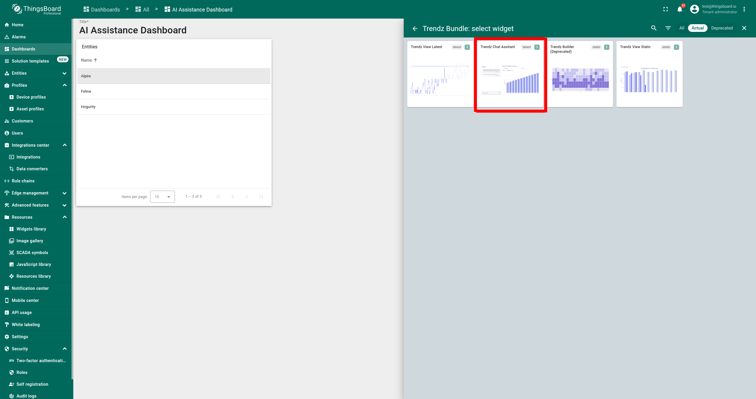This screenshot has width=756, height=399.
Task: Open the widget filter icon
Action: click(x=668, y=28)
